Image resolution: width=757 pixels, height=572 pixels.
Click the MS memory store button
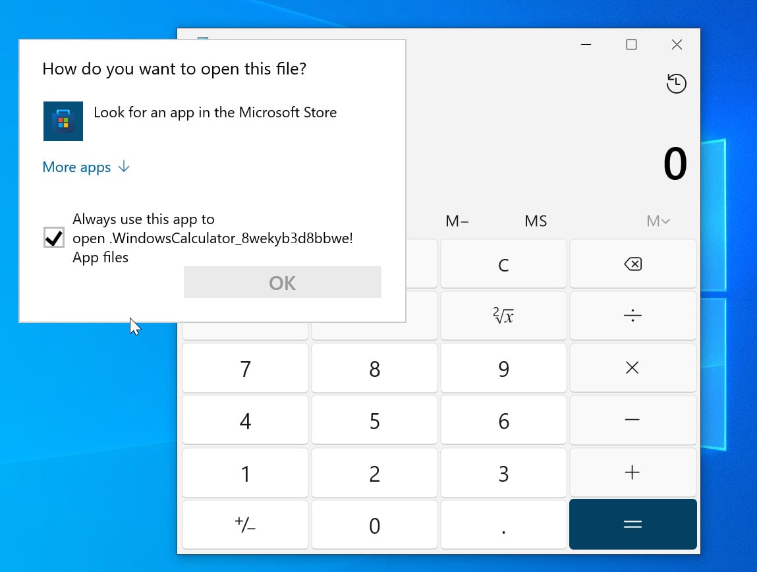[536, 221]
